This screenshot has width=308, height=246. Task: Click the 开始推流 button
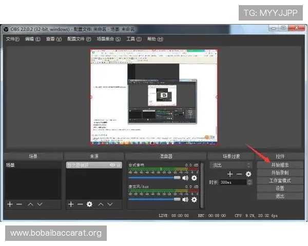[280, 165]
